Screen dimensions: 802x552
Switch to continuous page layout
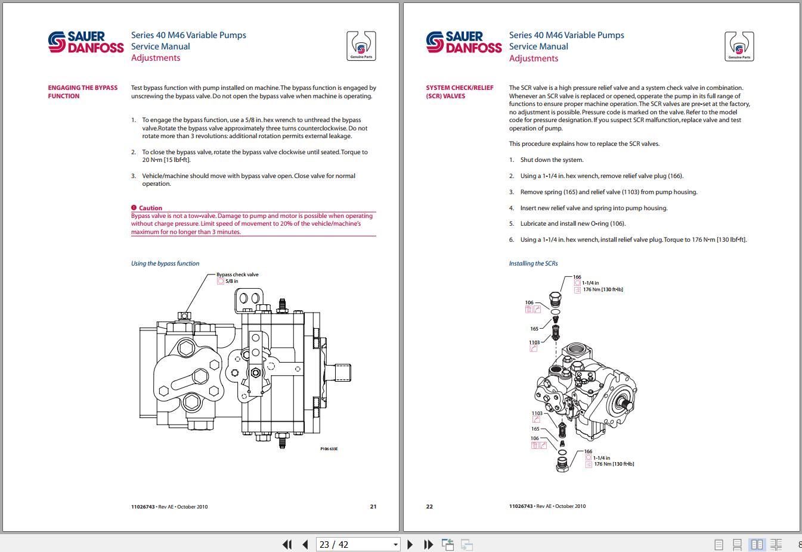[x=738, y=544]
